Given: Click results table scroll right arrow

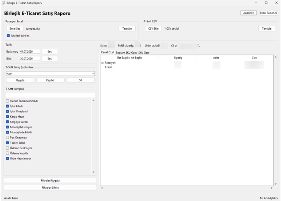Looking at the screenshot, I should (272, 188).
